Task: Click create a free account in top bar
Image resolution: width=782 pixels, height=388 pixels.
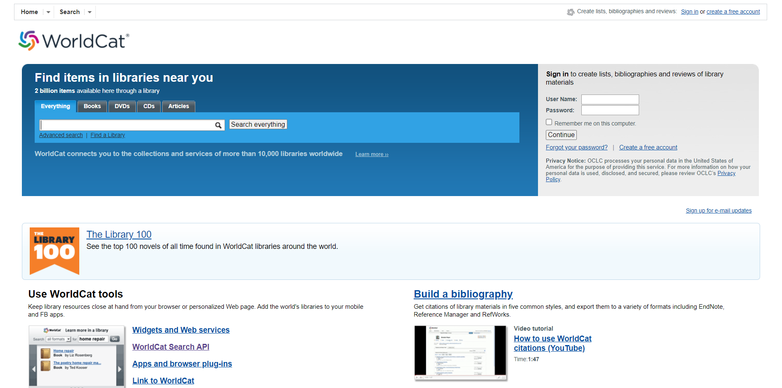Action: point(733,12)
